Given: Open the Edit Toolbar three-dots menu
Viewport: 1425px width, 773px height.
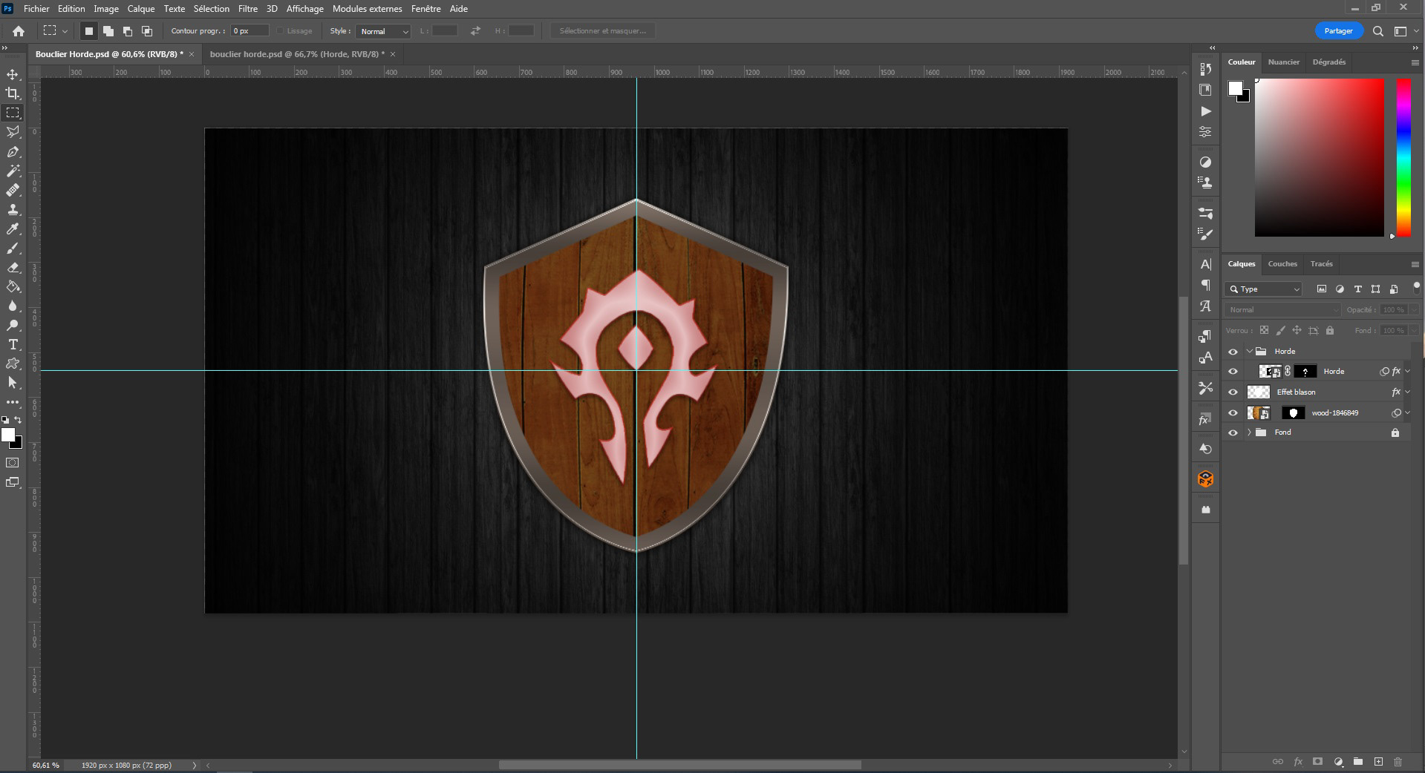Looking at the screenshot, I should click(x=13, y=402).
